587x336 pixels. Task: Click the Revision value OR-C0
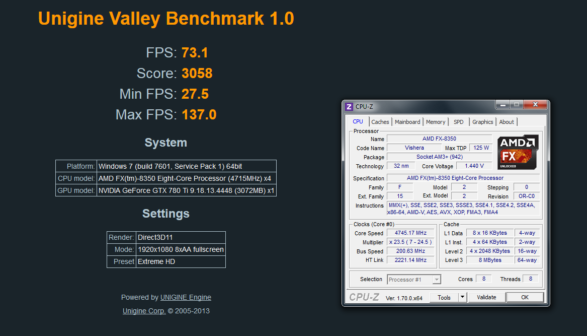tap(526, 196)
